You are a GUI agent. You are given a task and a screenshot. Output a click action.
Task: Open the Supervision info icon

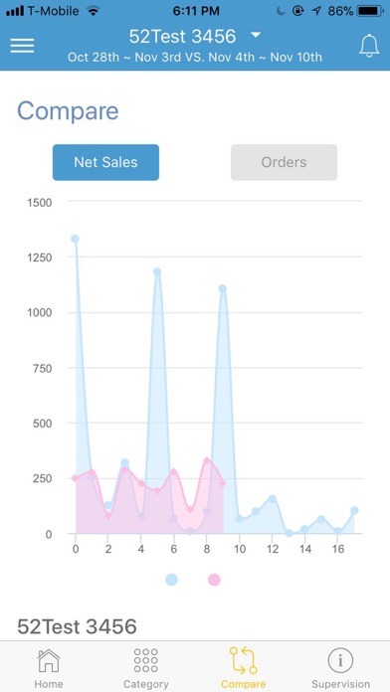pyautogui.click(x=340, y=660)
